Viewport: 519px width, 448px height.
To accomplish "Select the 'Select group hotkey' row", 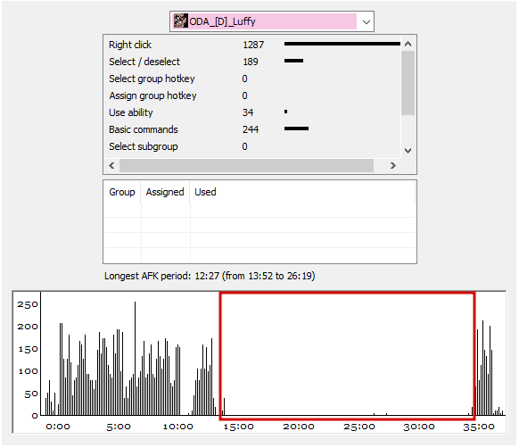I will tap(253, 79).
